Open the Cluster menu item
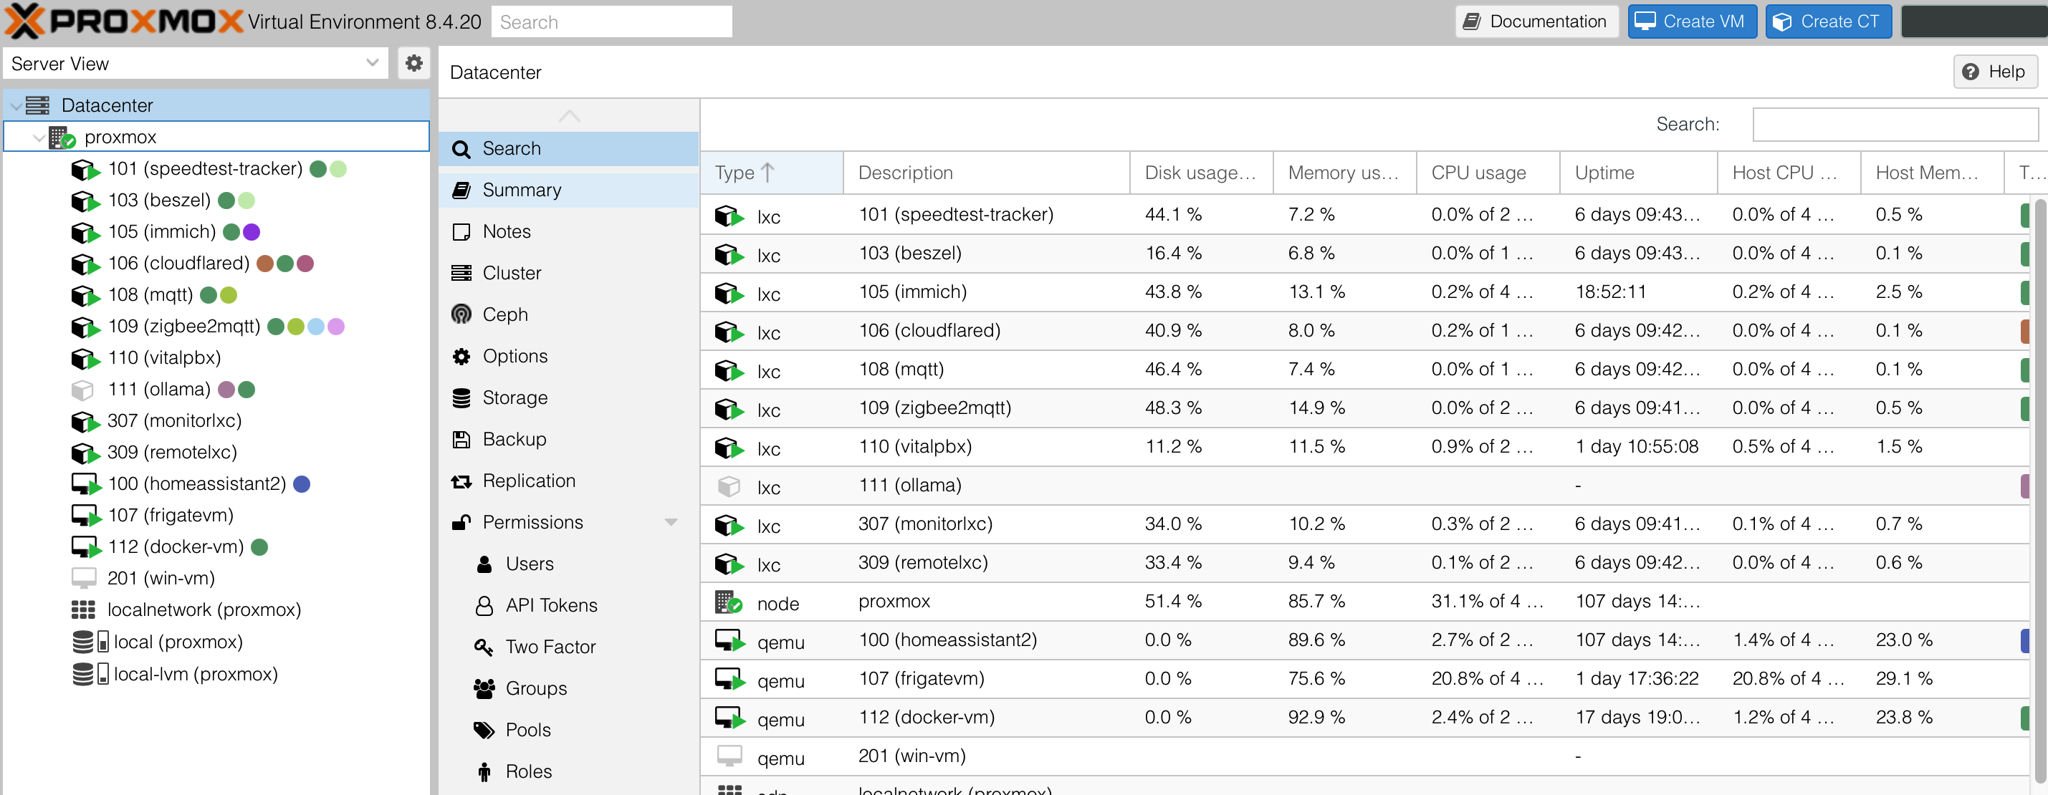The image size is (2048, 795). pos(569,273)
